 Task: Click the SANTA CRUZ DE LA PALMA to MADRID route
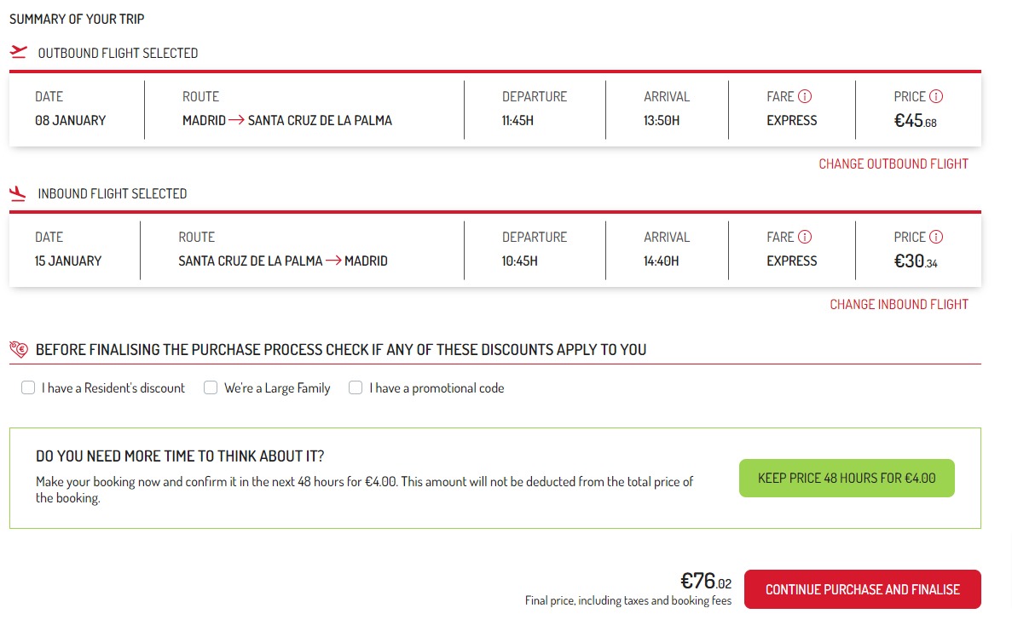pyautogui.click(x=283, y=261)
